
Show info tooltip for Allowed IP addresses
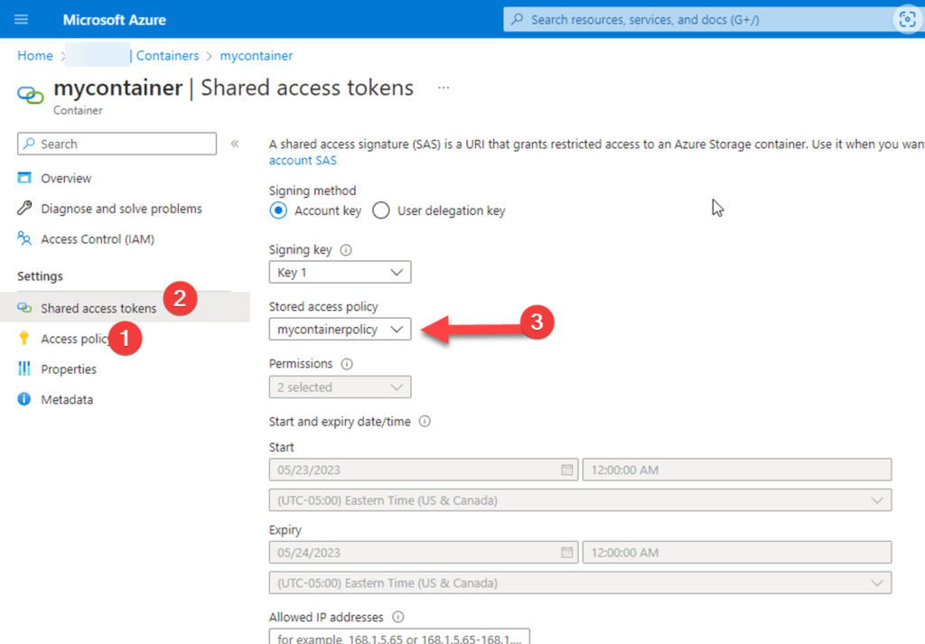pyautogui.click(x=398, y=617)
